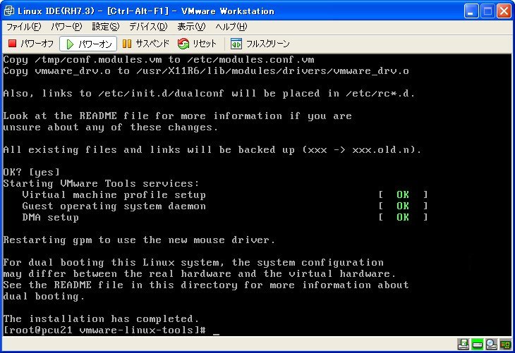This screenshot has height=353, width=515.
Task: Open the 表示(V) view menu
Action: tap(190, 27)
